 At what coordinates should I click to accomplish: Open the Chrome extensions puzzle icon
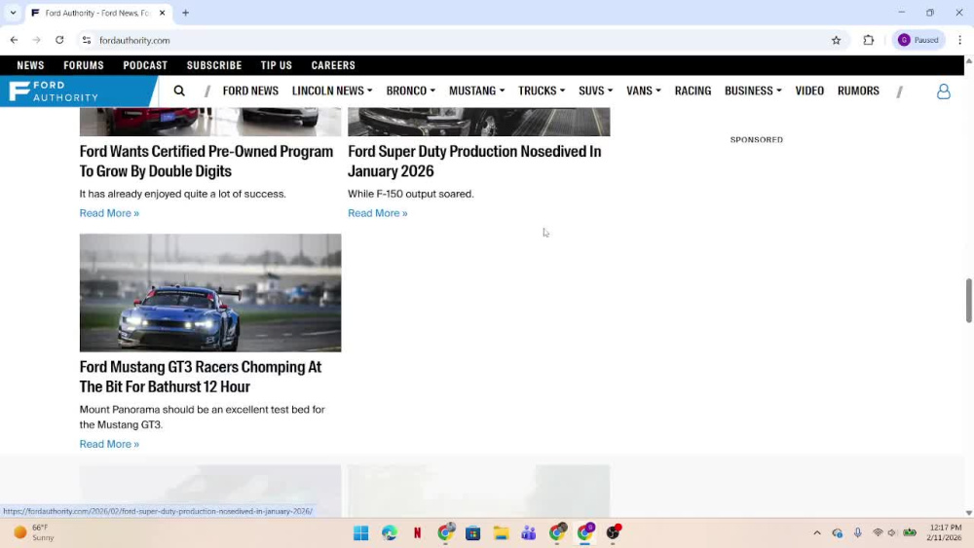869,40
